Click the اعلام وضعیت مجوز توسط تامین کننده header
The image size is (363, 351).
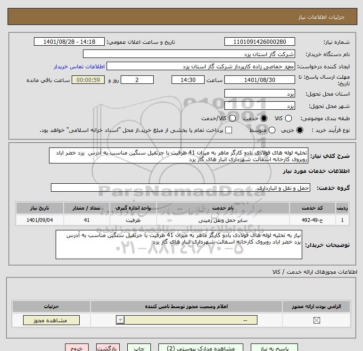click(186, 306)
